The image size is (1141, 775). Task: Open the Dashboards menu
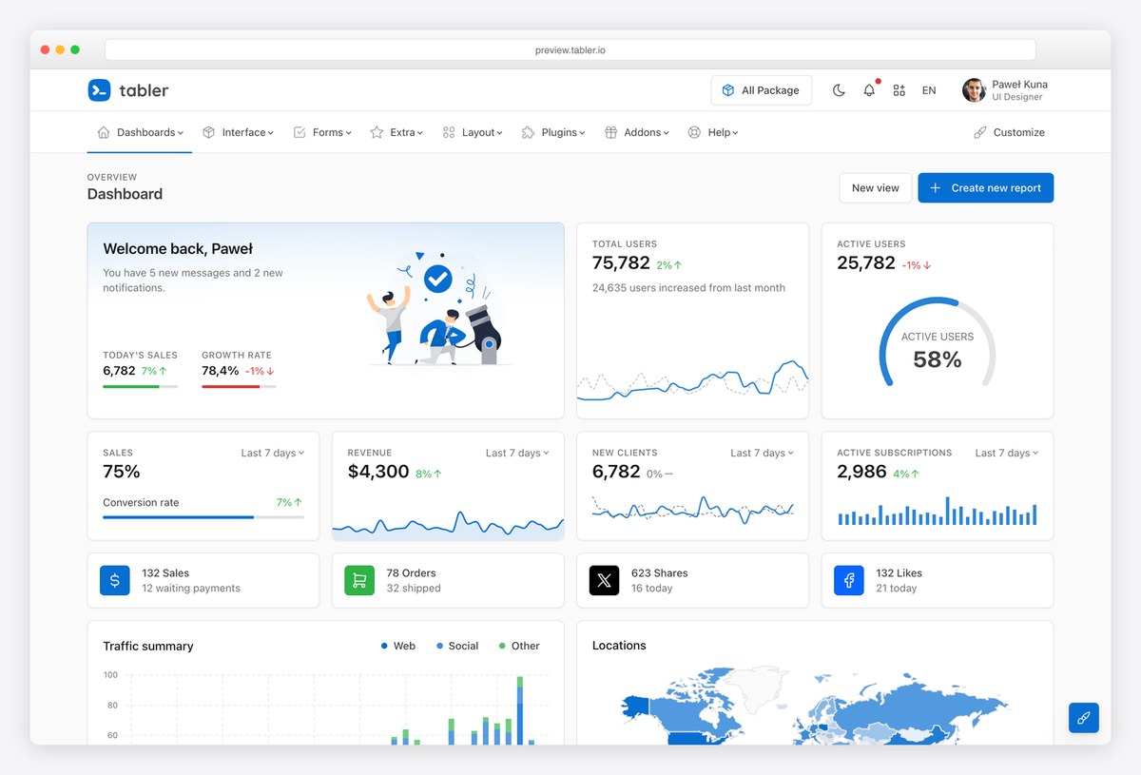[x=140, y=132]
